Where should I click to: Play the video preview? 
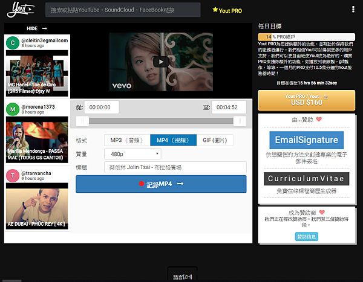pos(161,62)
